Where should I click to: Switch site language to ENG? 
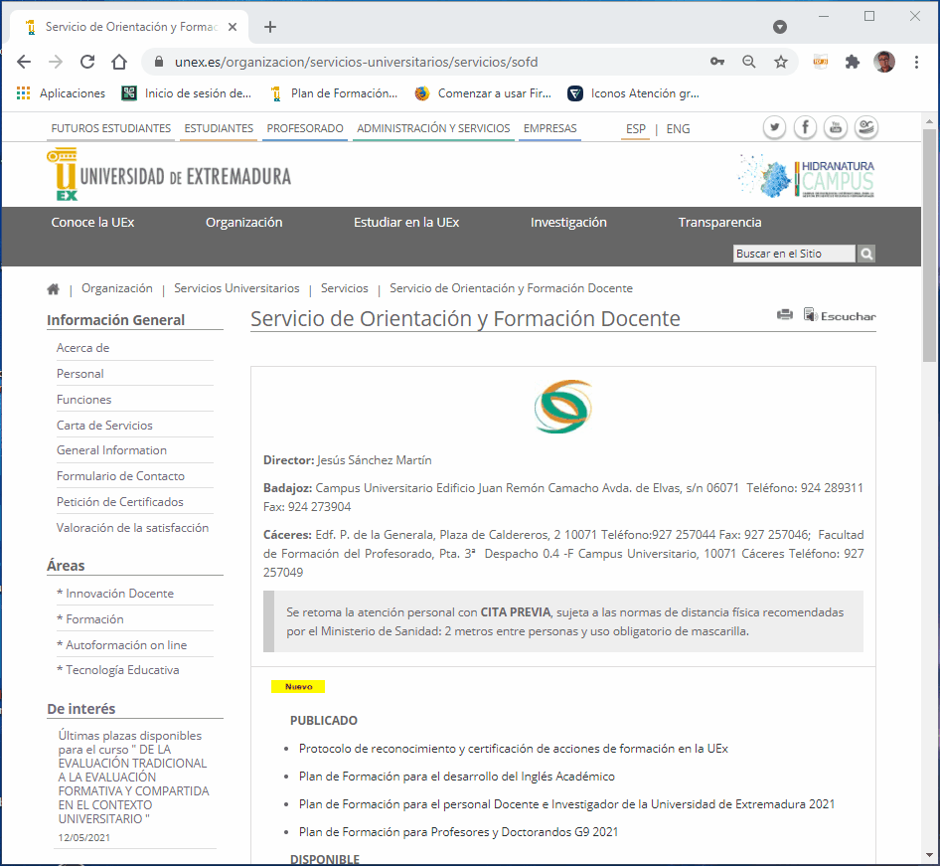(x=678, y=129)
